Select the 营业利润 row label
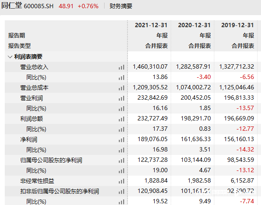Screen dimensions: 261x205 [32, 98]
